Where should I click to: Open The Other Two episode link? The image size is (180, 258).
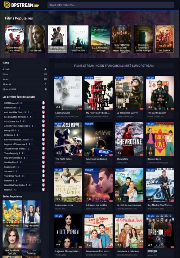[x=14, y=176]
